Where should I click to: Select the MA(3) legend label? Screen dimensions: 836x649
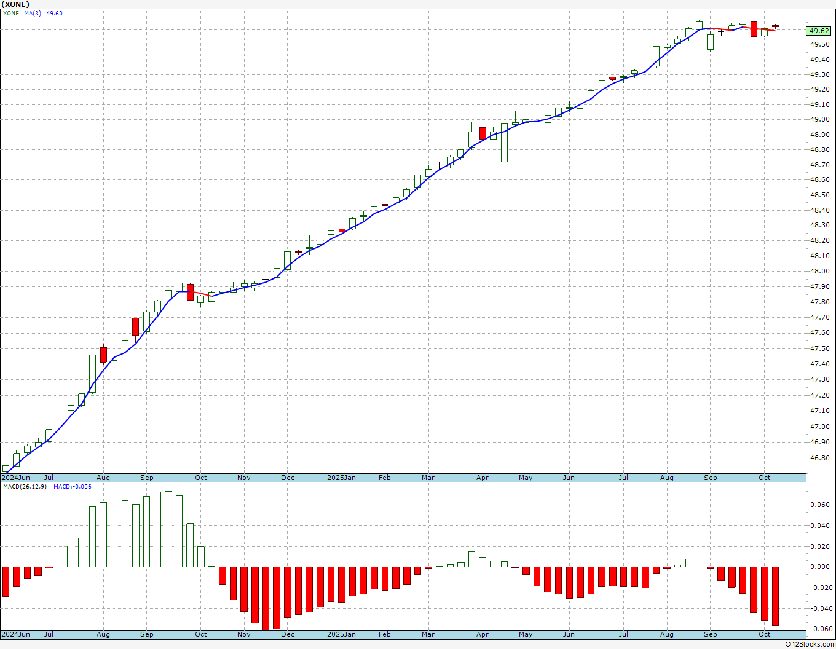pos(33,13)
